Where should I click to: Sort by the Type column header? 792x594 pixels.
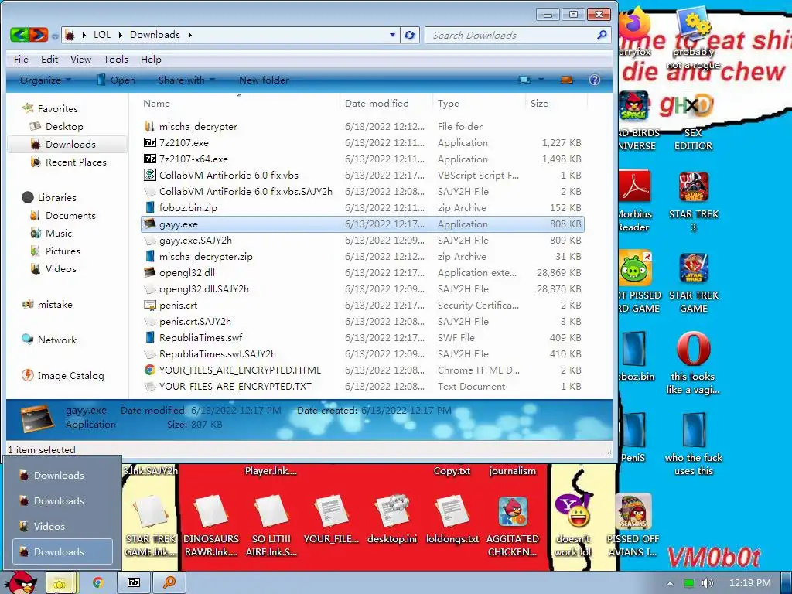coord(479,103)
